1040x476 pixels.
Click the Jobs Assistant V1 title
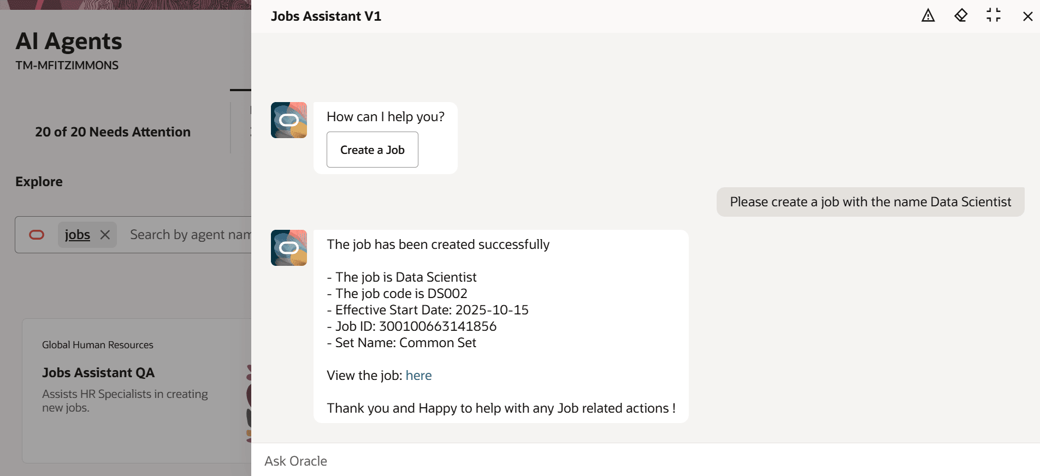pyautogui.click(x=326, y=16)
